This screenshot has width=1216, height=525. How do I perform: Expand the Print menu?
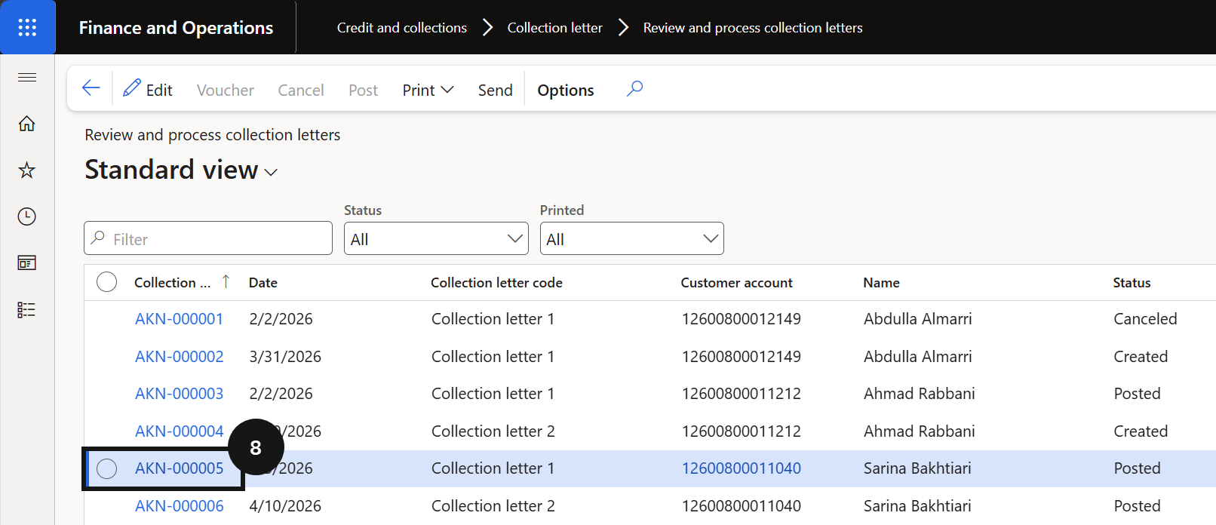428,90
